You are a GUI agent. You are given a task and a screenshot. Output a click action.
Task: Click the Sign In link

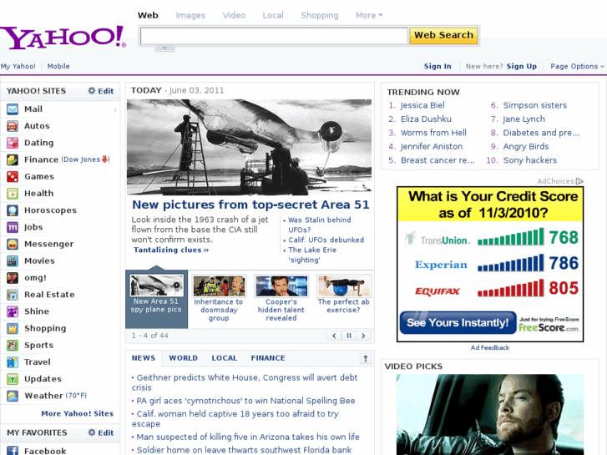(438, 66)
